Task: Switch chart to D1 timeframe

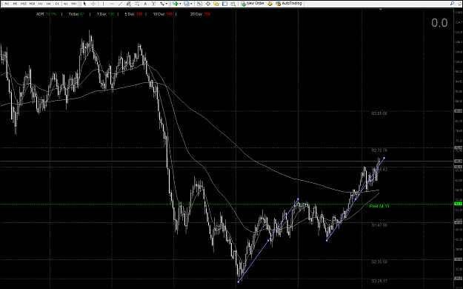Action: pos(57,4)
